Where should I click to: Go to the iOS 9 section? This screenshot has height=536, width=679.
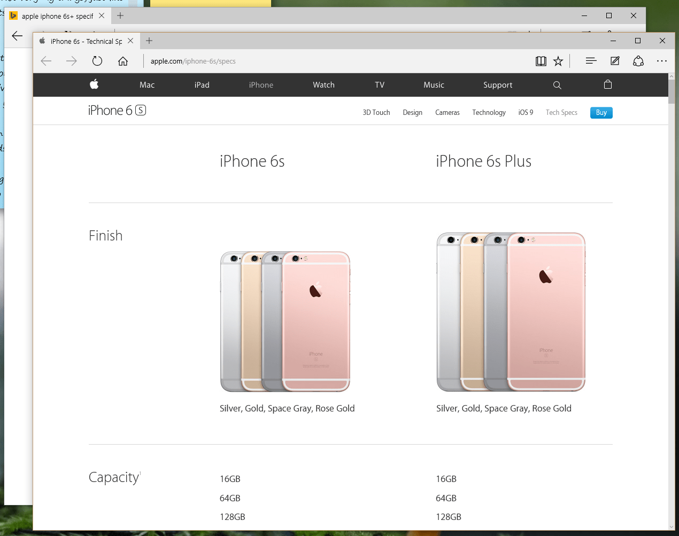coord(526,113)
